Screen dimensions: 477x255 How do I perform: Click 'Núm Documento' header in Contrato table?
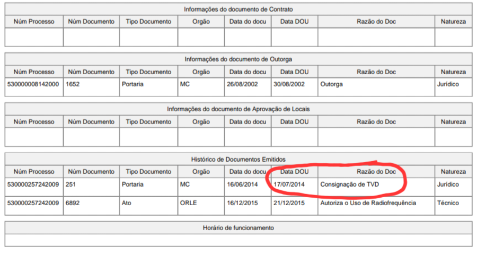pyautogui.click(x=91, y=22)
